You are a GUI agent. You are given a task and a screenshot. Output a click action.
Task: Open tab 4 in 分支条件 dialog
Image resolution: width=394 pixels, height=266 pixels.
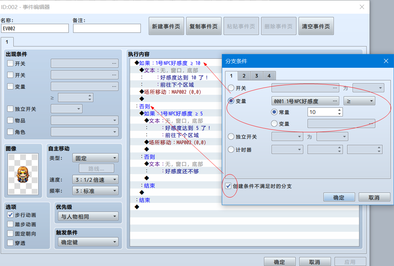click(x=269, y=76)
